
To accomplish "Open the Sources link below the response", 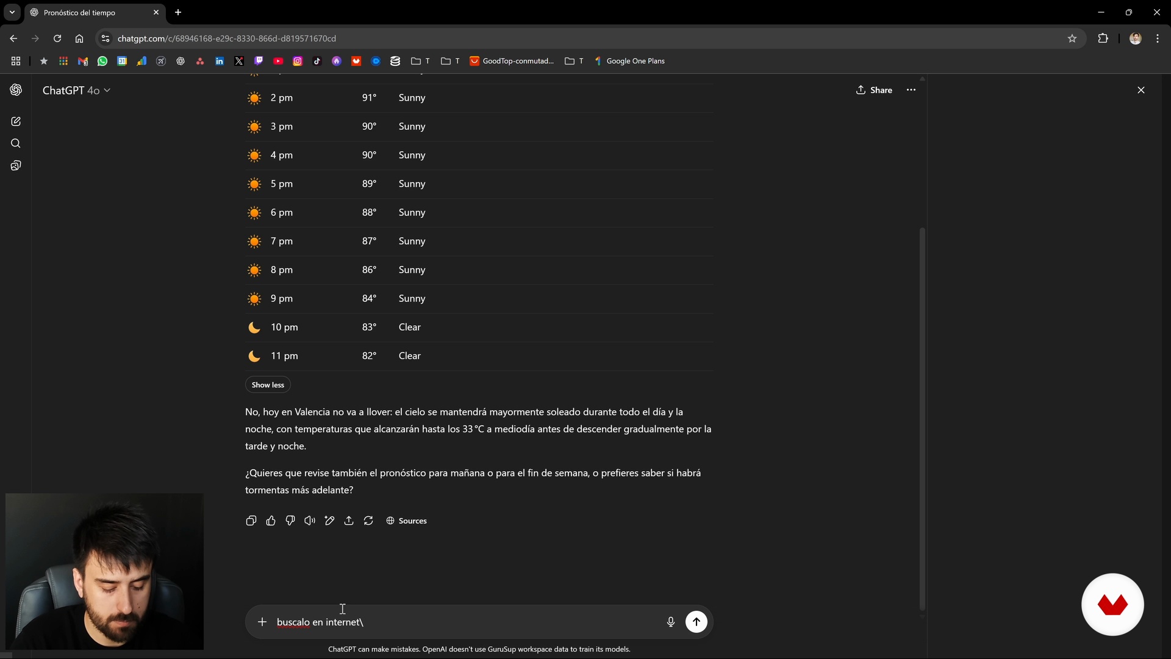I will tap(406, 520).
